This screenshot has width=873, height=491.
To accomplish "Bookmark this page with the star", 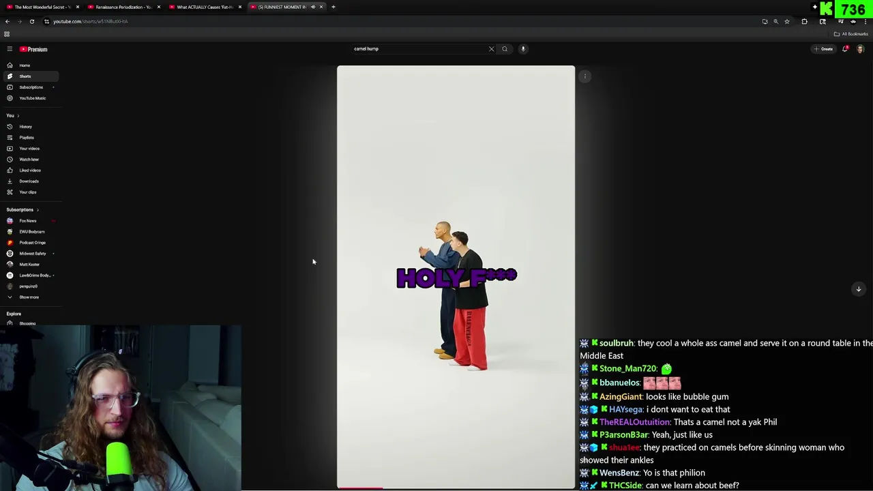I will pyautogui.click(x=787, y=21).
